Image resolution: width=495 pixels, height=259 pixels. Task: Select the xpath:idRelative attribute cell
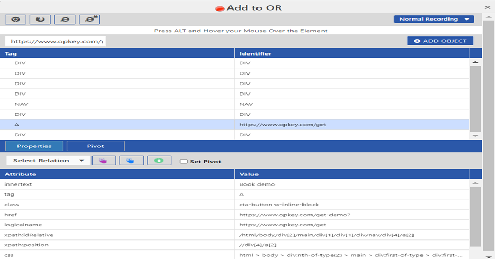pos(117,235)
